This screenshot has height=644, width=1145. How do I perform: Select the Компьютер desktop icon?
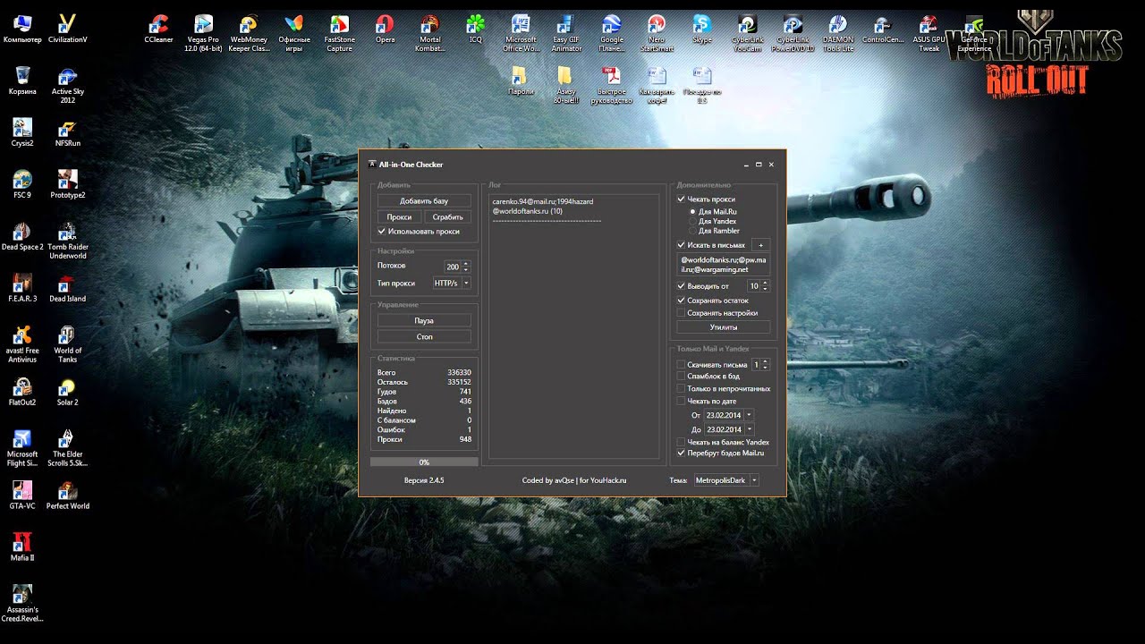(x=22, y=30)
